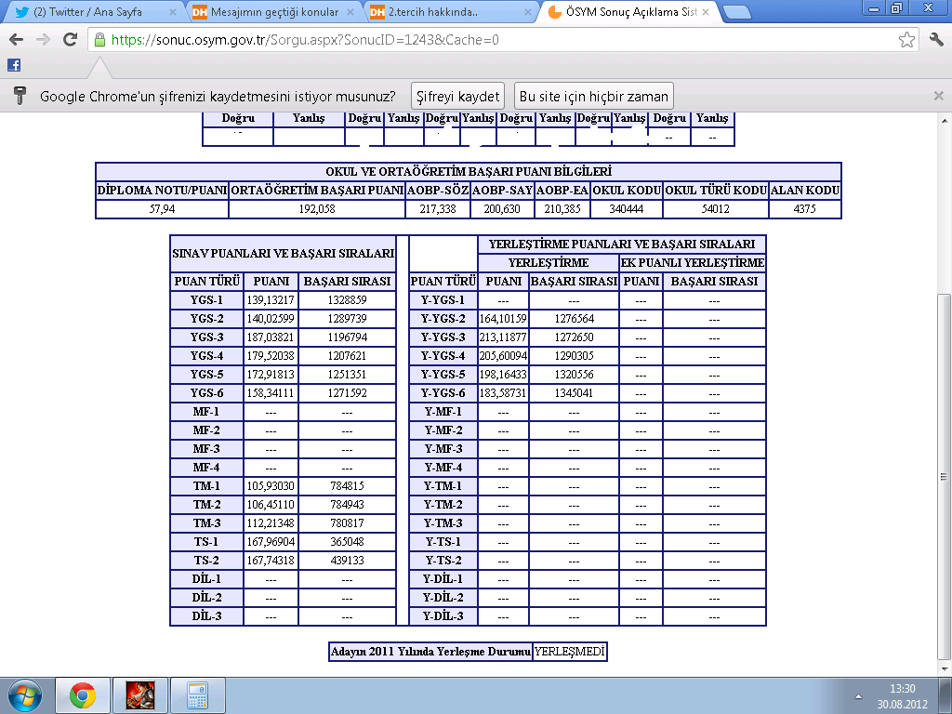The height and width of the screenshot is (714, 952).
Task: Show hidden system tray icons
Action: [x=858, y=696]
